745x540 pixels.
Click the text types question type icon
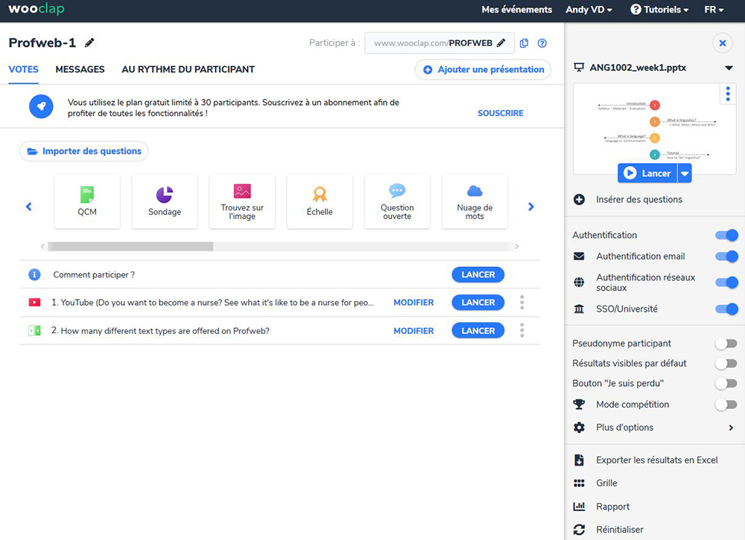point(34,330)
